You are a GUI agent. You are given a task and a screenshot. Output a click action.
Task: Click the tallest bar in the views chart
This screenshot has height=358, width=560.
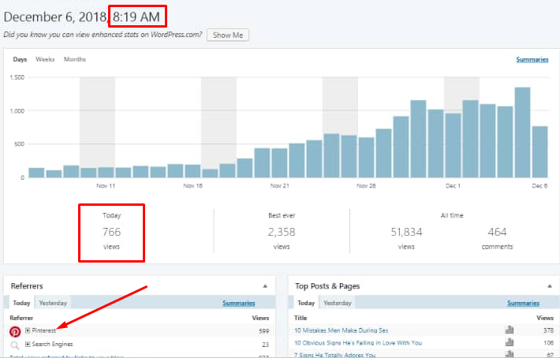pyautogui.click(x=522, y=132)
